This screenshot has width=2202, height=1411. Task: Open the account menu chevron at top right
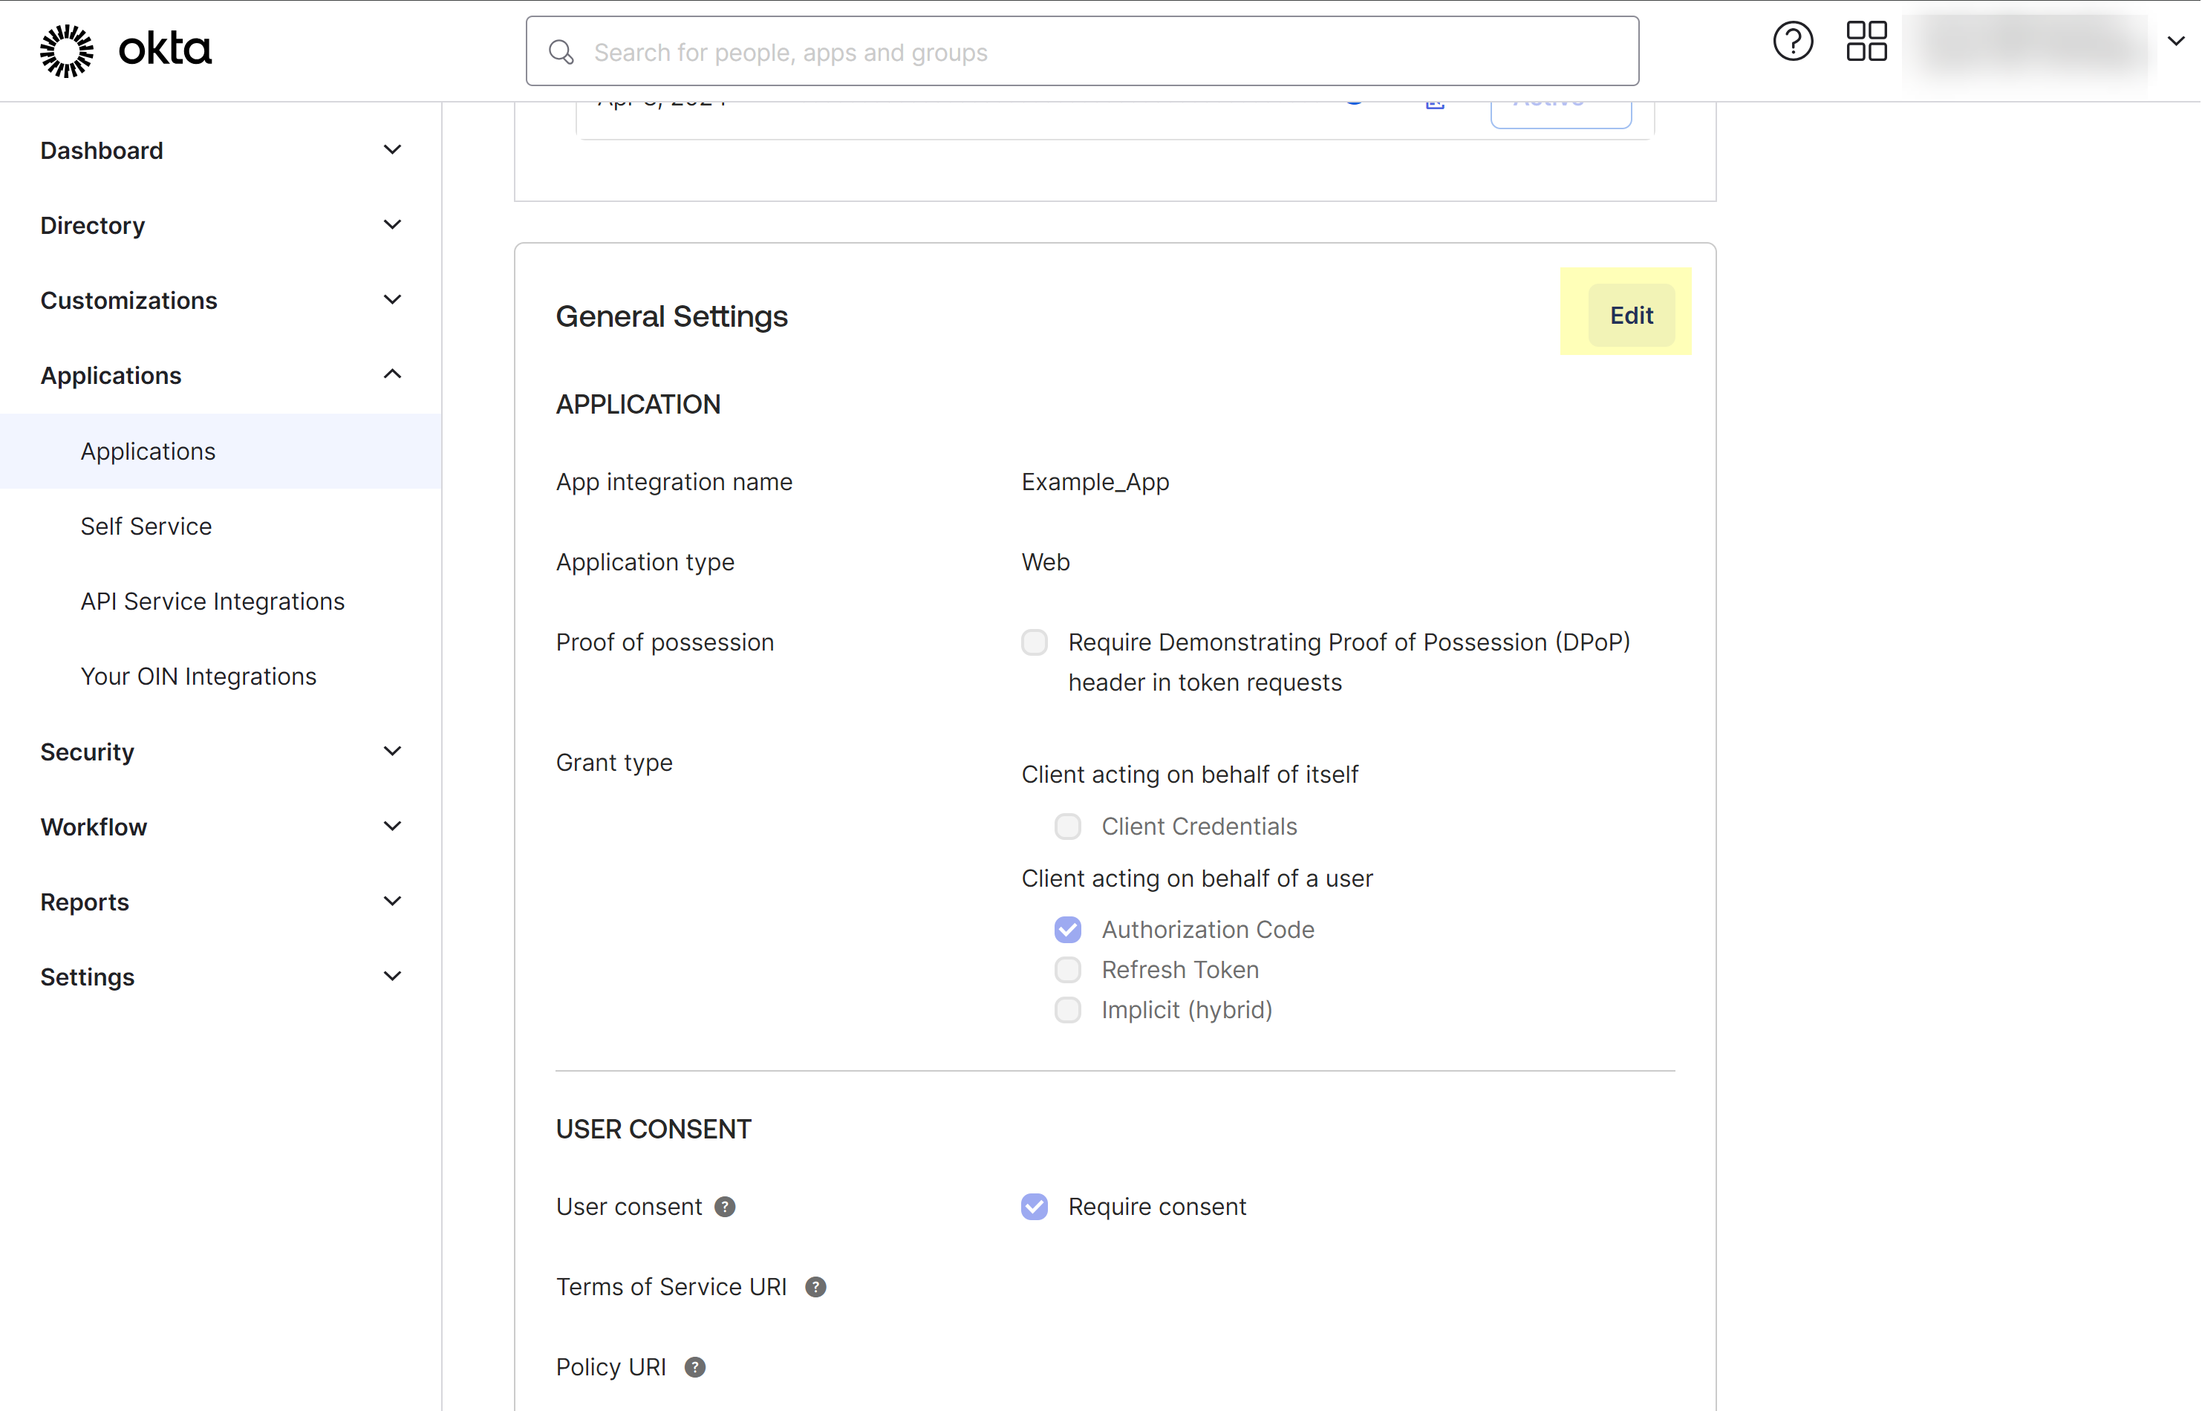pos(2175,42)
